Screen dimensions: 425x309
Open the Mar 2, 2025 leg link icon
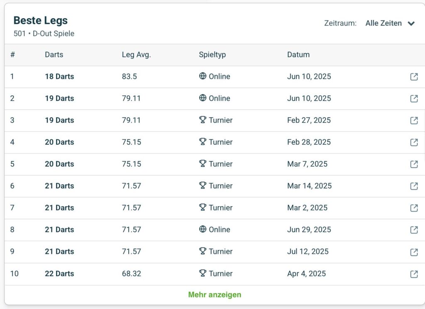[414, 208]
